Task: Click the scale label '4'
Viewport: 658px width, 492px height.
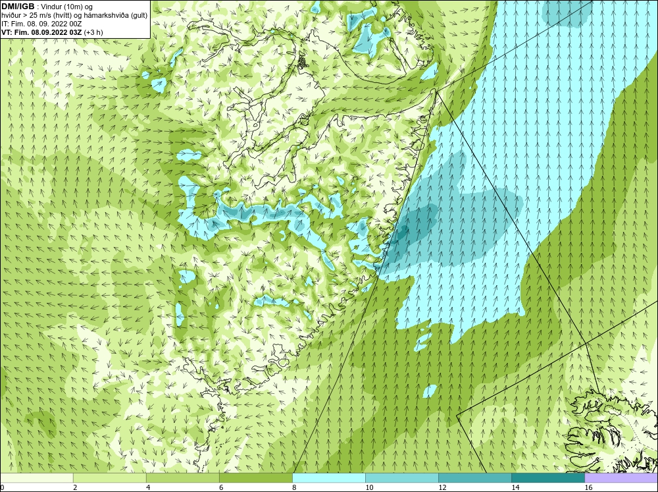Action: [148, 487]
